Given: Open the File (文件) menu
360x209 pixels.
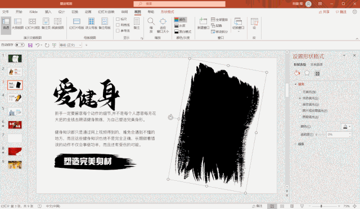Looking at the screenshot, I should pos(6,12).
